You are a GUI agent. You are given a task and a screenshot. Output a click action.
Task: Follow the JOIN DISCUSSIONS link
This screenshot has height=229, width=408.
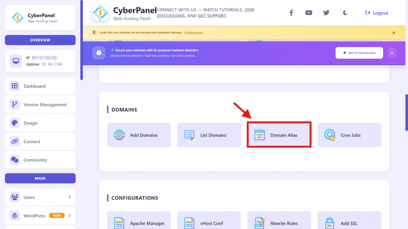point(206,13)
